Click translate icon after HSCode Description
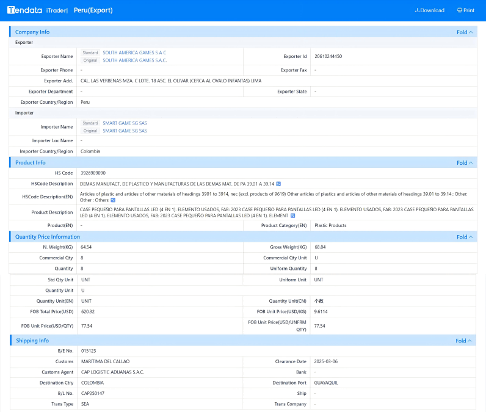Screen dimensions: 486x412 278,184
